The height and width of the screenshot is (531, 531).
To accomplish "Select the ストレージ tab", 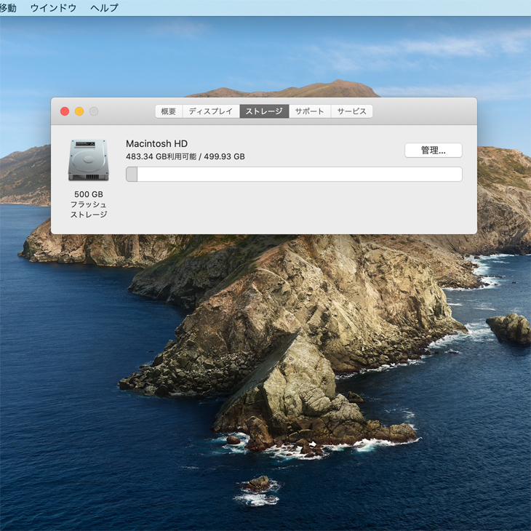I will pos(264,111).
